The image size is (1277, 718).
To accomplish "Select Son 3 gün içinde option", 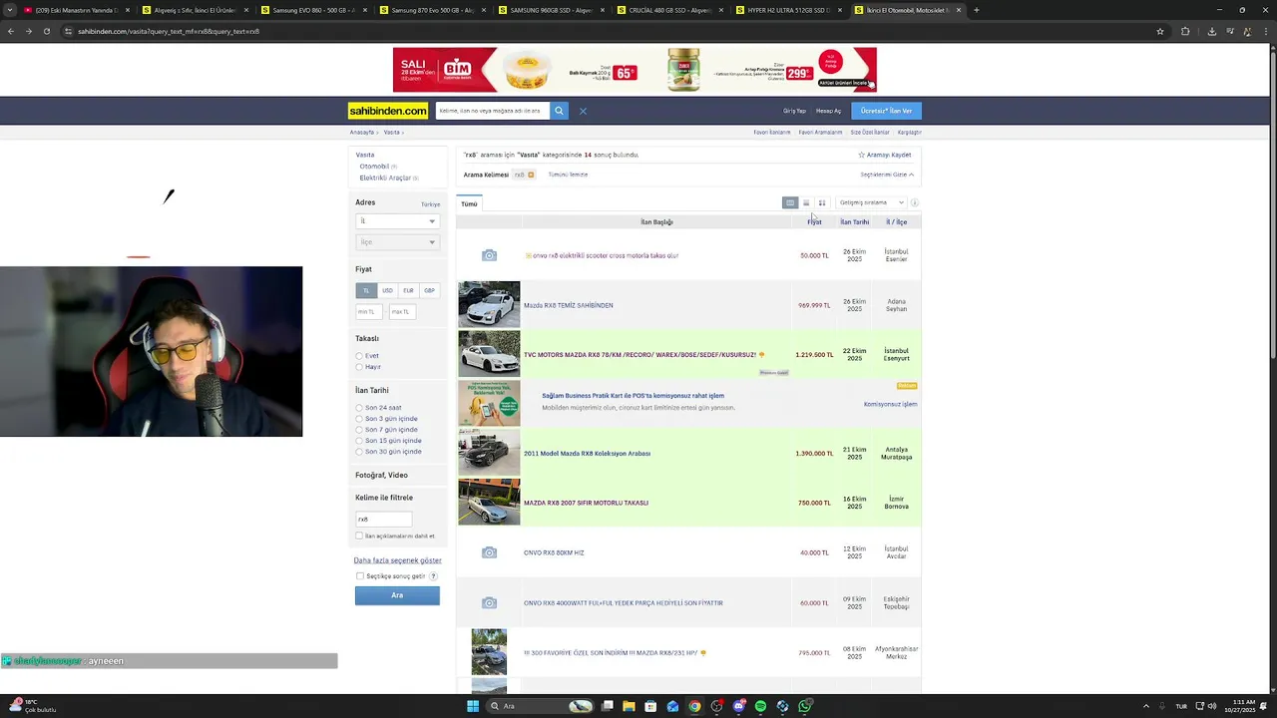I will point(359,419).
